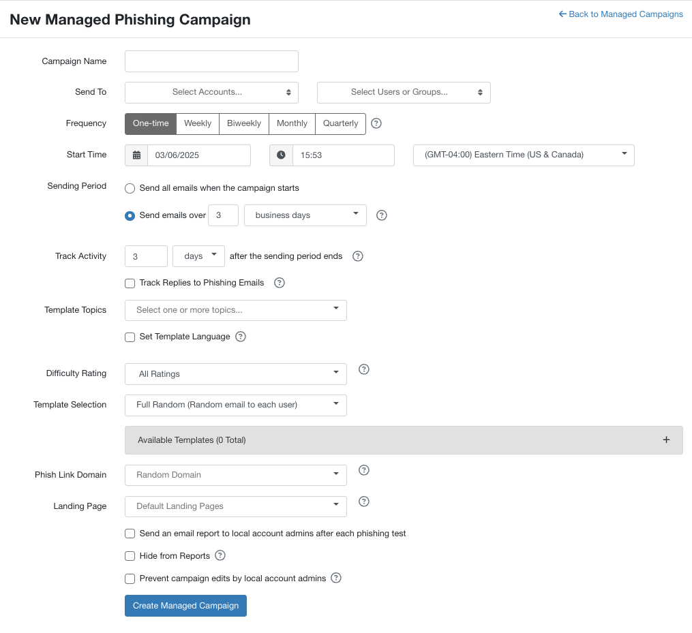The image size is (692, 633).
Task: Click the help icon next to sending period dropdown
Action: point(381,215)
